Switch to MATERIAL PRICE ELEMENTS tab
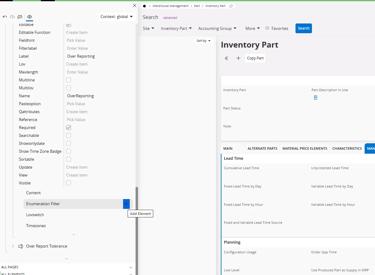The height and width of the screenshot is (275, 375). point(305,148)
